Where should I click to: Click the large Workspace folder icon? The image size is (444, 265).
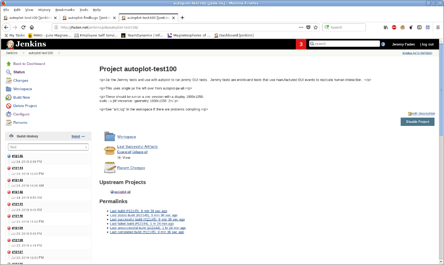pos(110,136)
